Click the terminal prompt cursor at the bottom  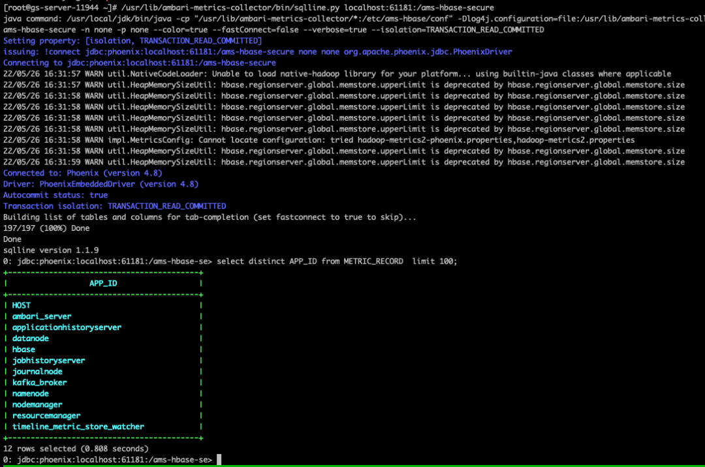pyautogui.click(x=219, y=459)
